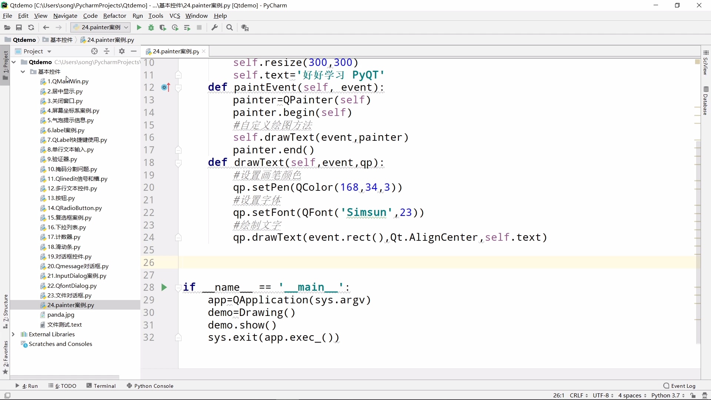Locate open file using the crosshair icon

94,51
